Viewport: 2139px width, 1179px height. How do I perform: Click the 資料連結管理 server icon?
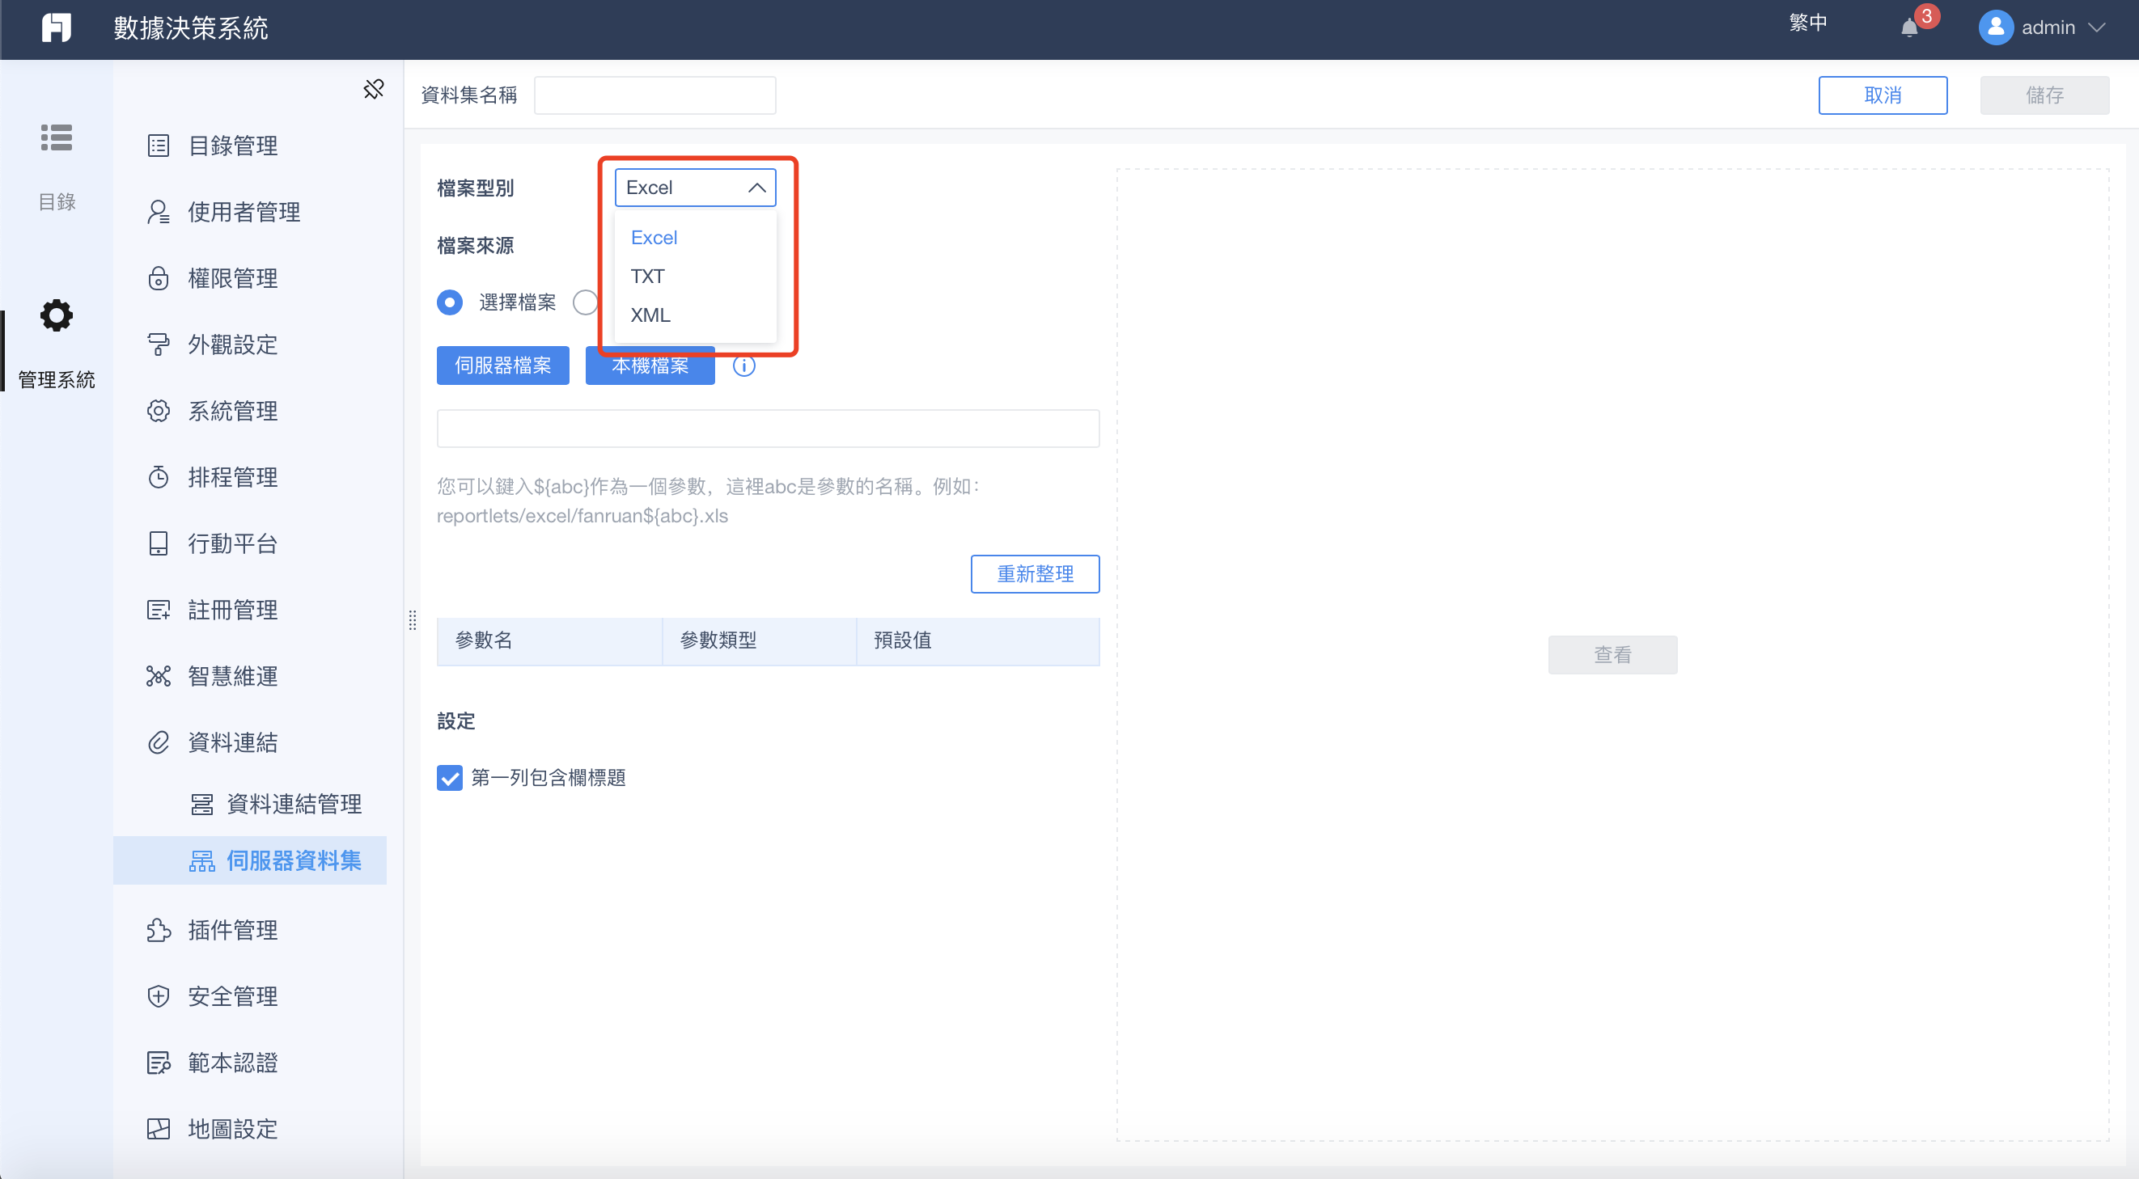(x=201, y=804)
